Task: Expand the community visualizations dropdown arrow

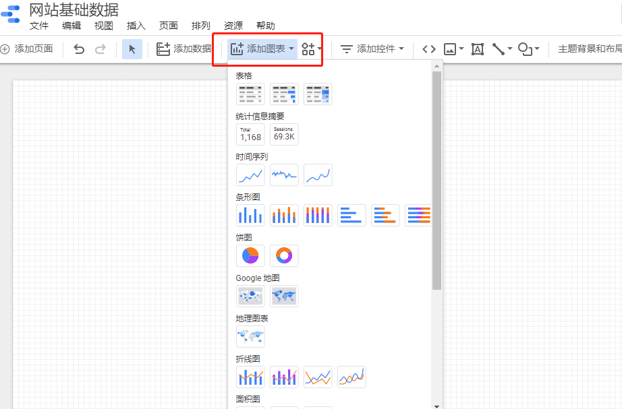Action: pos(319,49)
